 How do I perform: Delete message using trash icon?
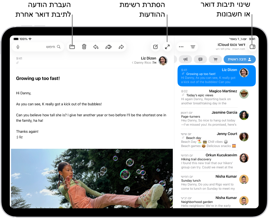coord(84,47)
